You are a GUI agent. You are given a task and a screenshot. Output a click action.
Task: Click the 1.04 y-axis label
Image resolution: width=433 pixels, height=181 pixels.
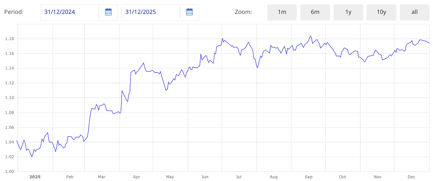click(10, 142)
